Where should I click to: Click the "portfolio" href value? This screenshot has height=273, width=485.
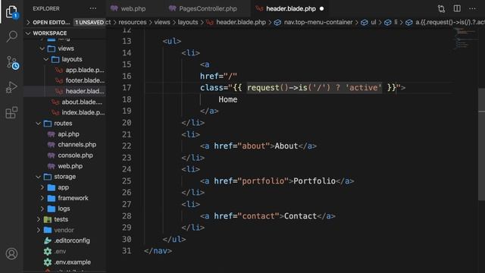click(263, 181)
